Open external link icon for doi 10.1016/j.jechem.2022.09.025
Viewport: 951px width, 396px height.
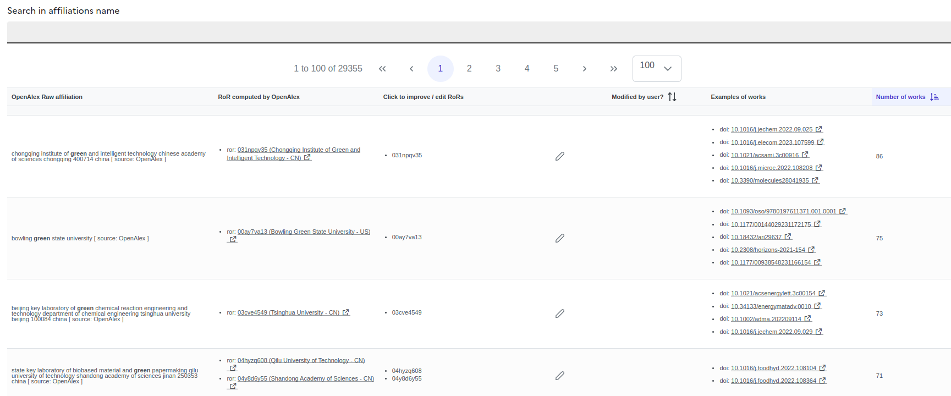click(x=818, y=129)
